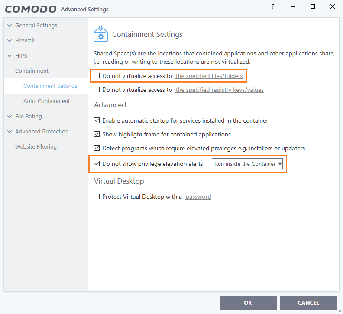Click the COMODO logo in title bar
This screenshot has width=343, height=314.
pyautogui.click(x=30, y=9)
